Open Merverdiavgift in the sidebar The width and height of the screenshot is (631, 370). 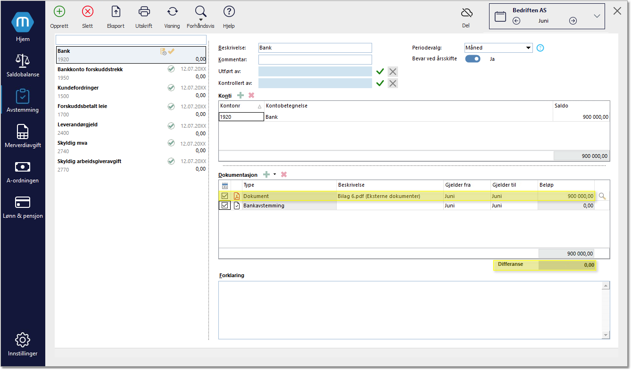pos(23,136)
